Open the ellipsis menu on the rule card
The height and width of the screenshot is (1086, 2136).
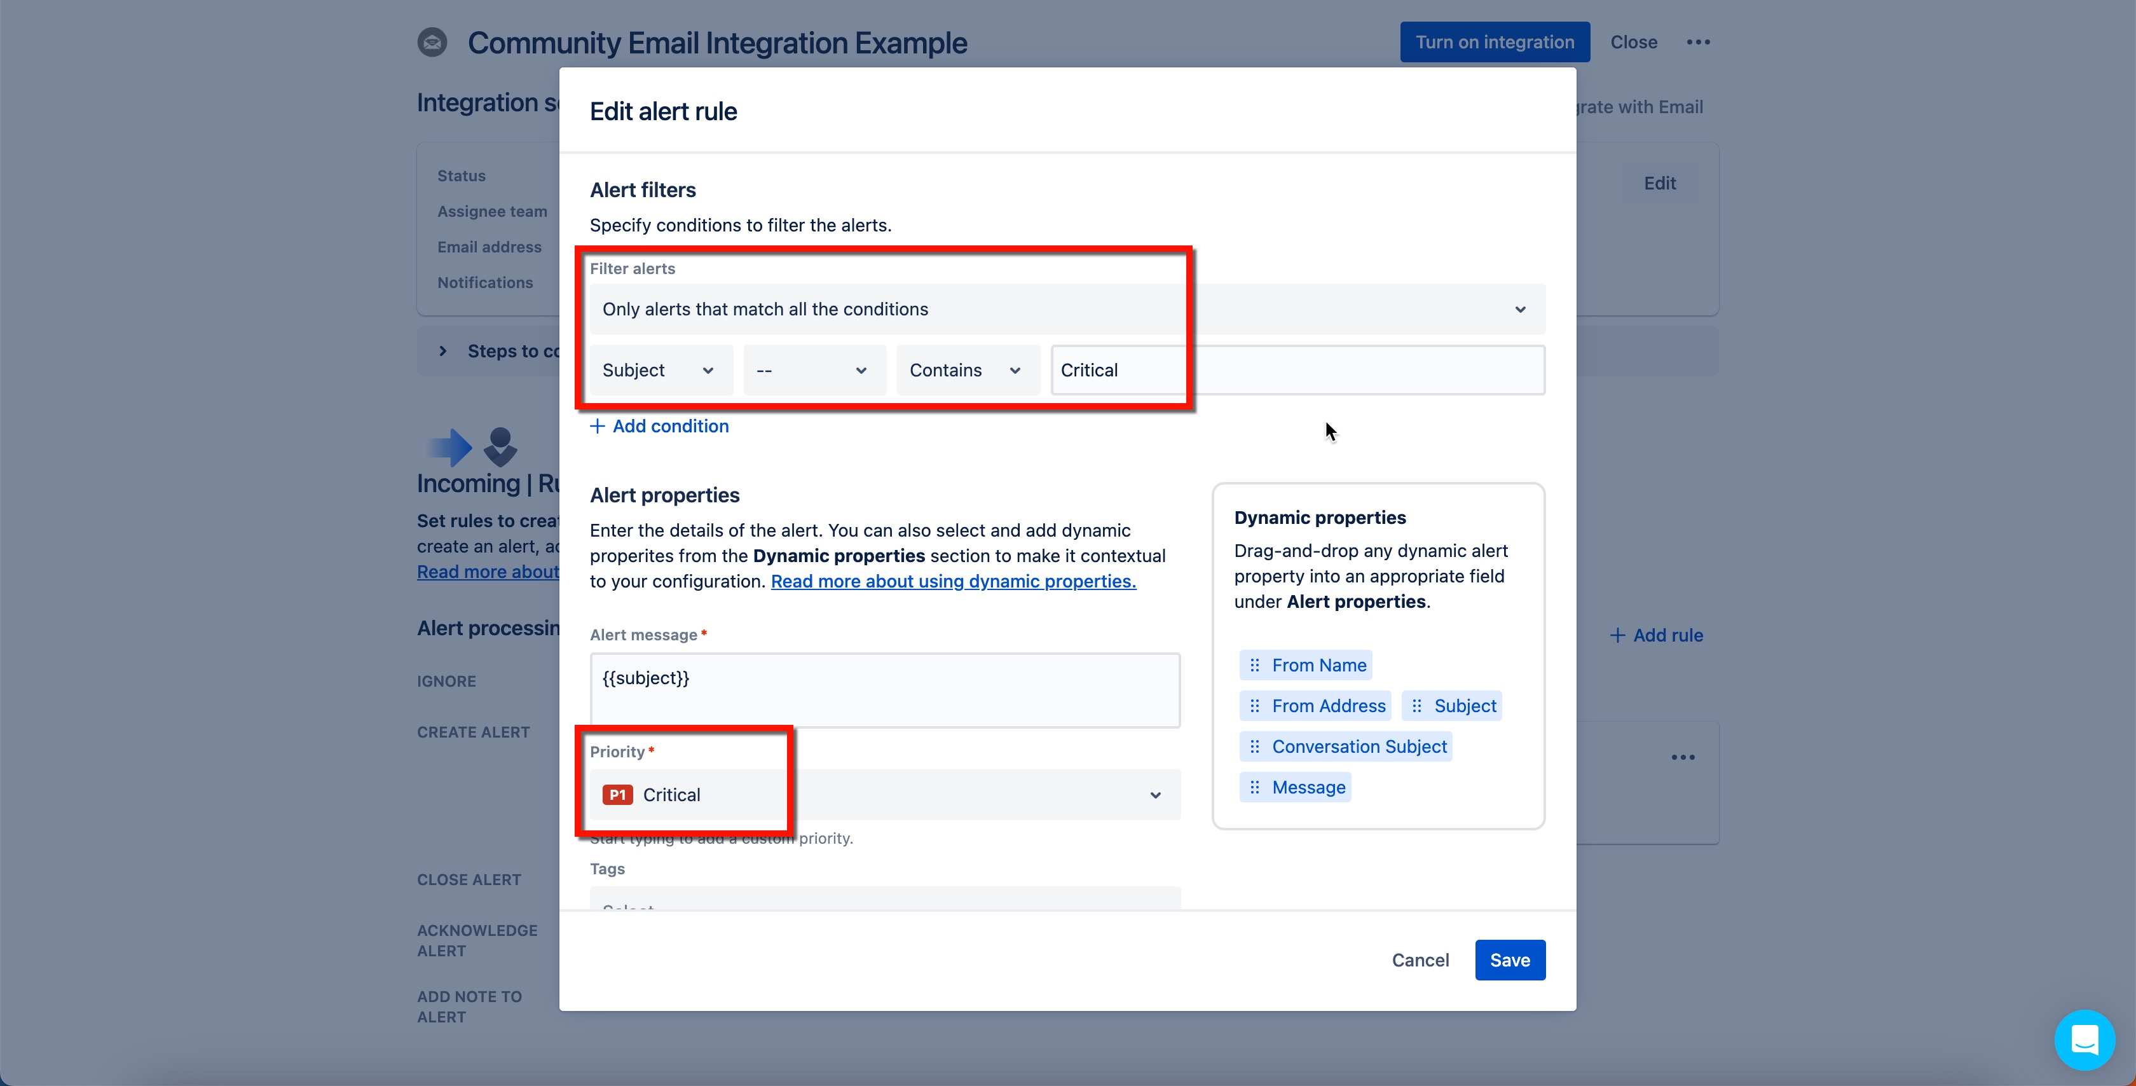tap(1683, 756)
